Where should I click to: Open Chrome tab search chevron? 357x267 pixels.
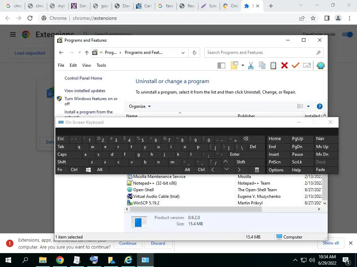coord(301,5)
